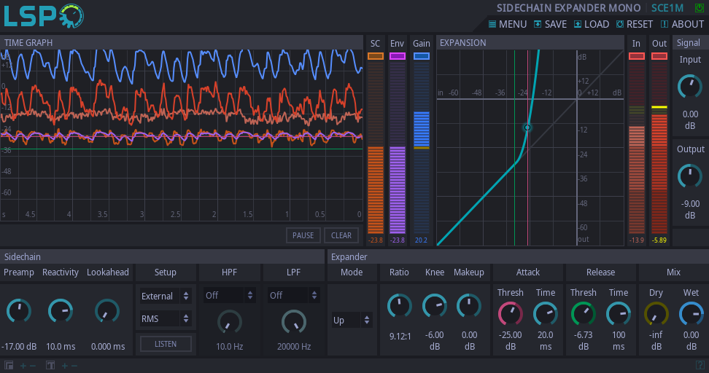Click the -9.00 dB Output value
709x373 pixels.
pos(691,210)
